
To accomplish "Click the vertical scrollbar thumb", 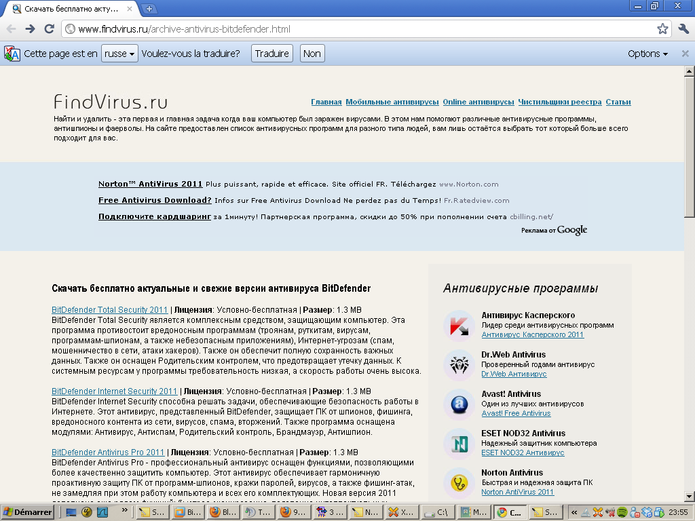I will [x=690, y=147].
